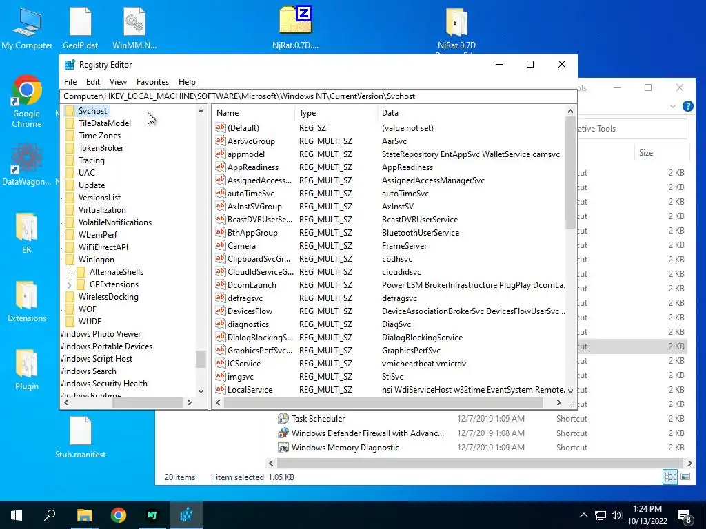Open Help menu in Registry Editor
This screenshot has width=706, height=529.
tap(187, 82)
